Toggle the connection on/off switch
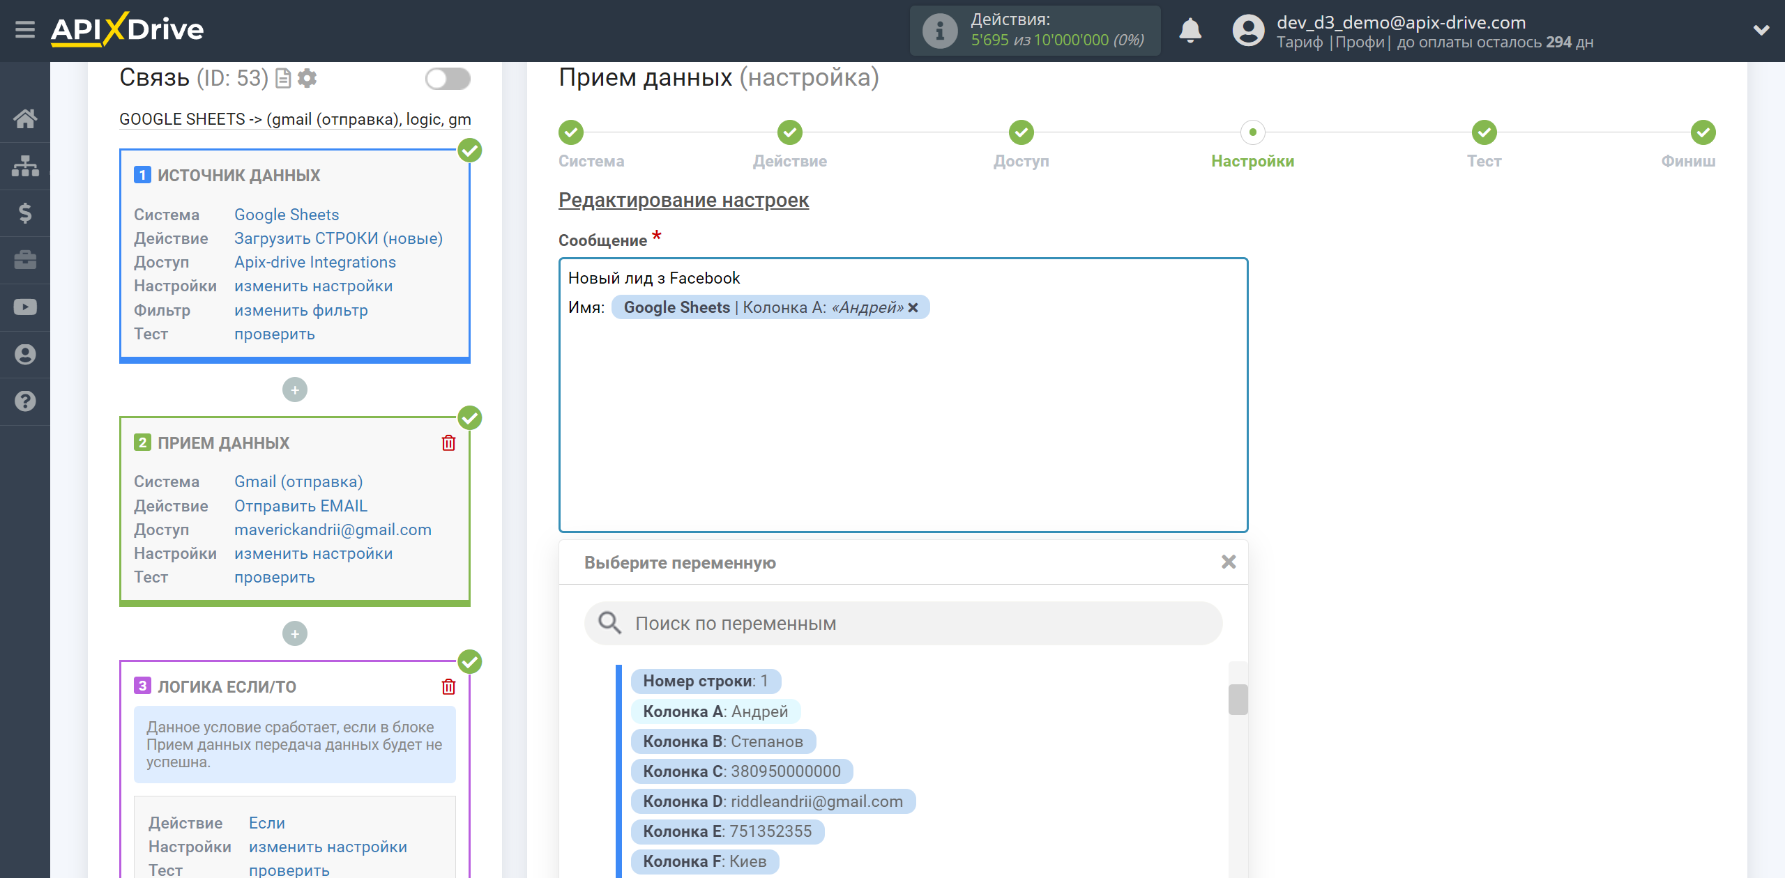Screen dimensions: 1785x878 point(448,79)
